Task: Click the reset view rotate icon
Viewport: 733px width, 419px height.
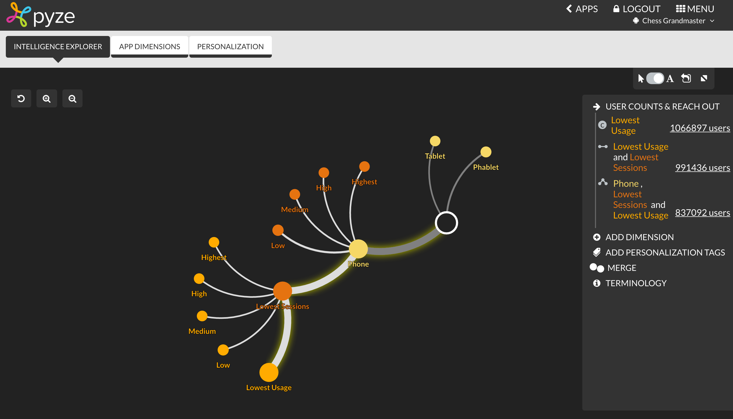Action: coord(21,99)
